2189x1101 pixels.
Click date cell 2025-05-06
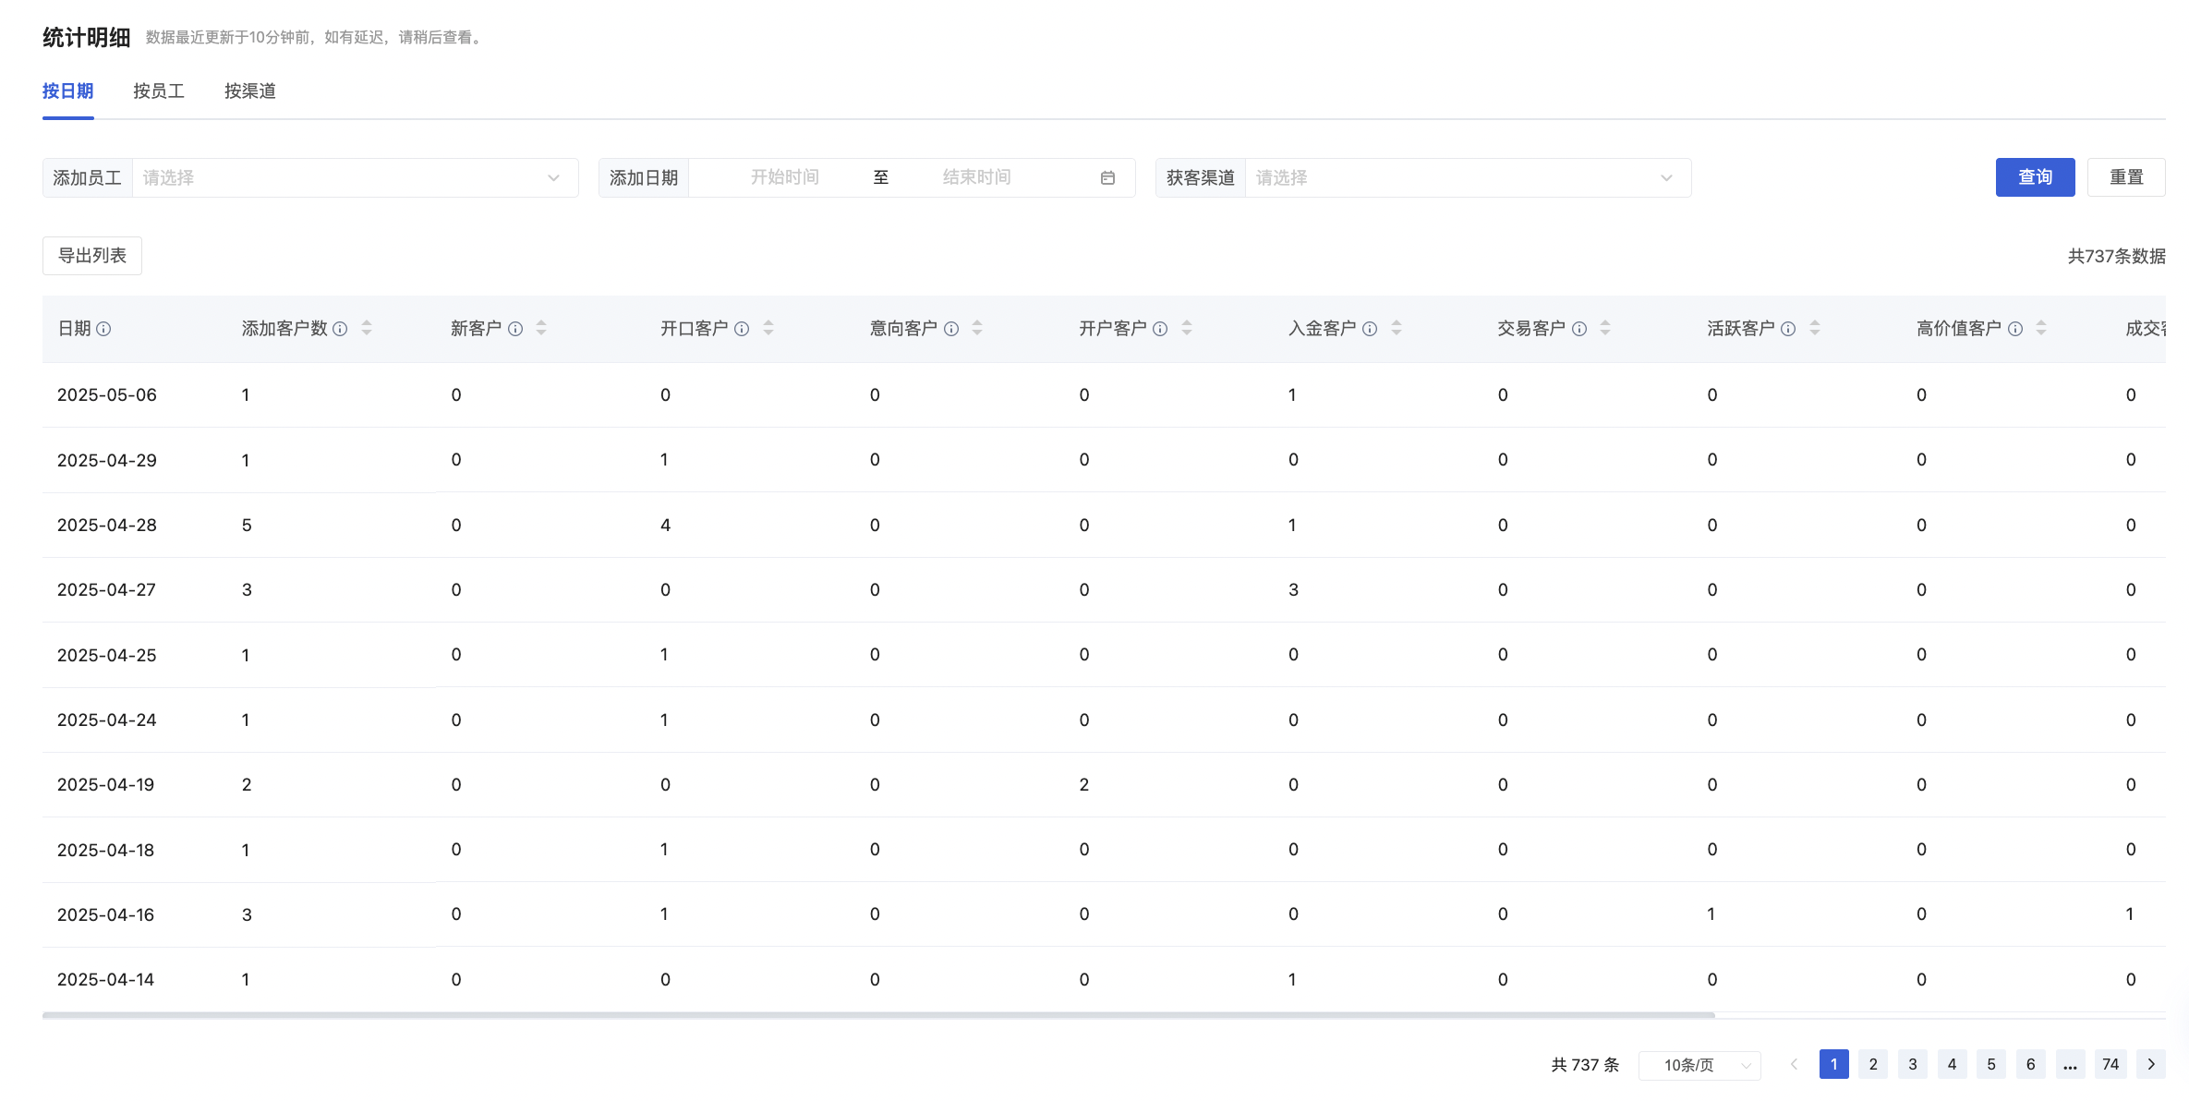pos(107,395)
